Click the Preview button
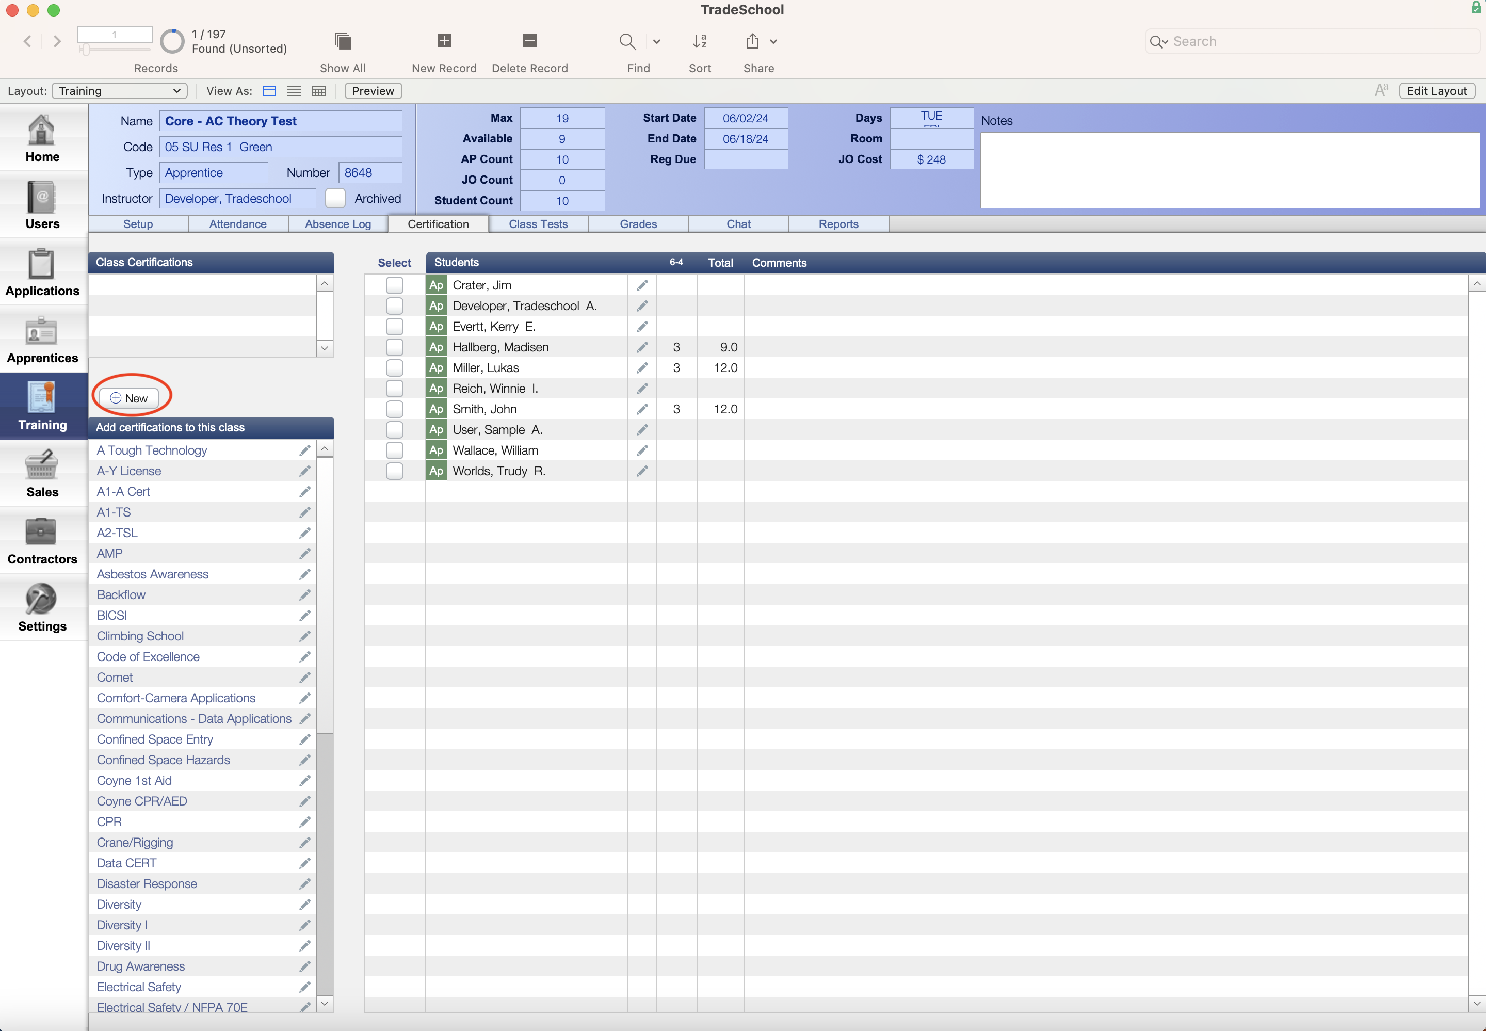Image resolution: width=1486 pixels, height=1031 pixels. [374, 90]
